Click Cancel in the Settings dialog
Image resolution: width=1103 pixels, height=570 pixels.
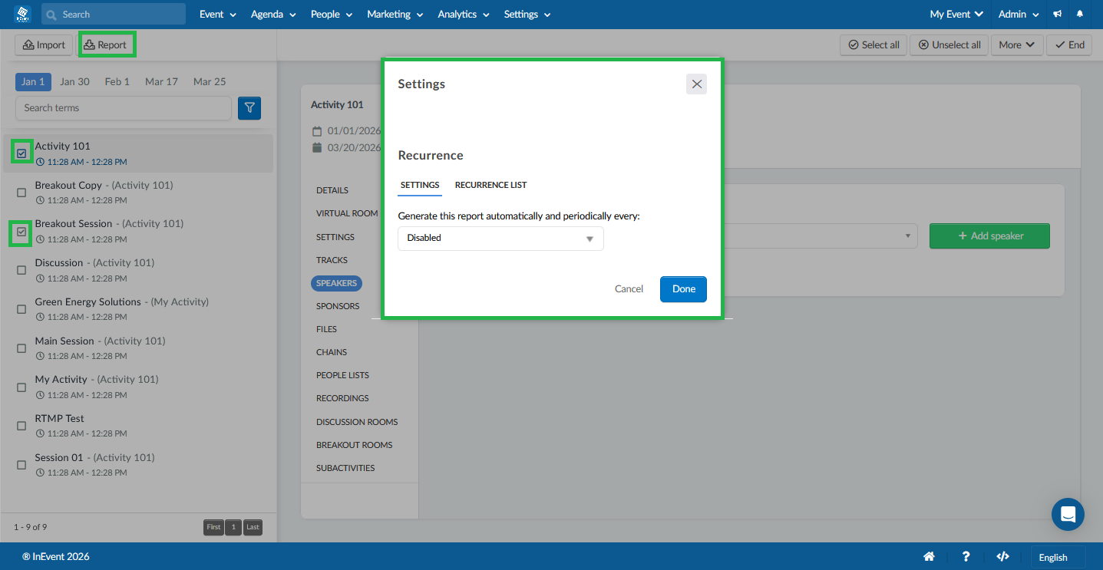coord(629,289)
